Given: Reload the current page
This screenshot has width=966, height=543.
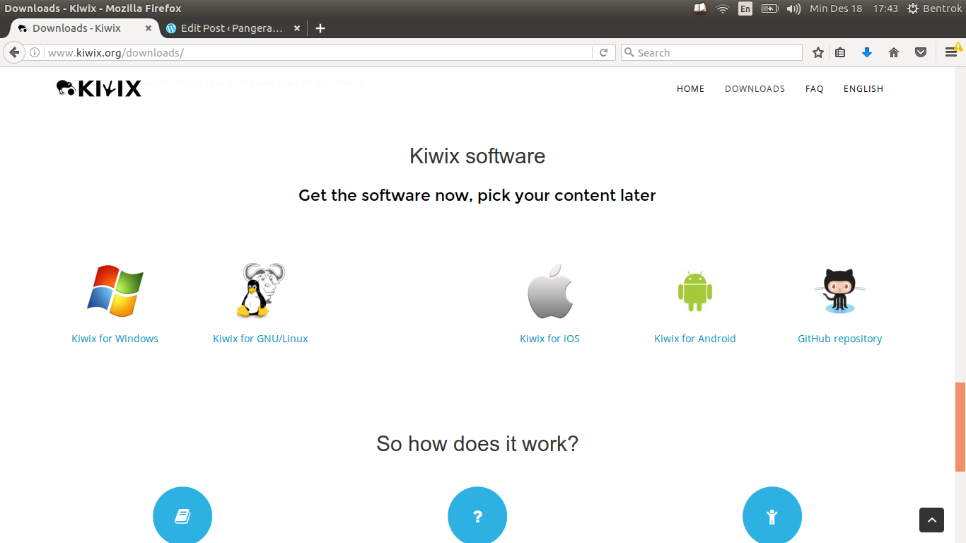Looking at the screenshot, I should [603, 52].
